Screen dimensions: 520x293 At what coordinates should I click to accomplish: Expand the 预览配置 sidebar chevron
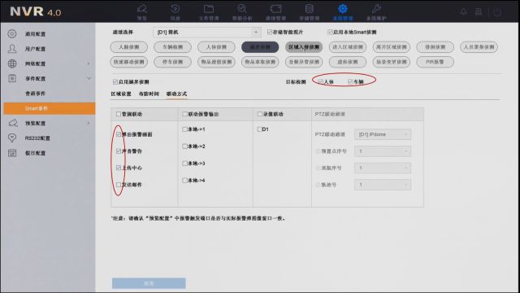click(x=89, y=123)
